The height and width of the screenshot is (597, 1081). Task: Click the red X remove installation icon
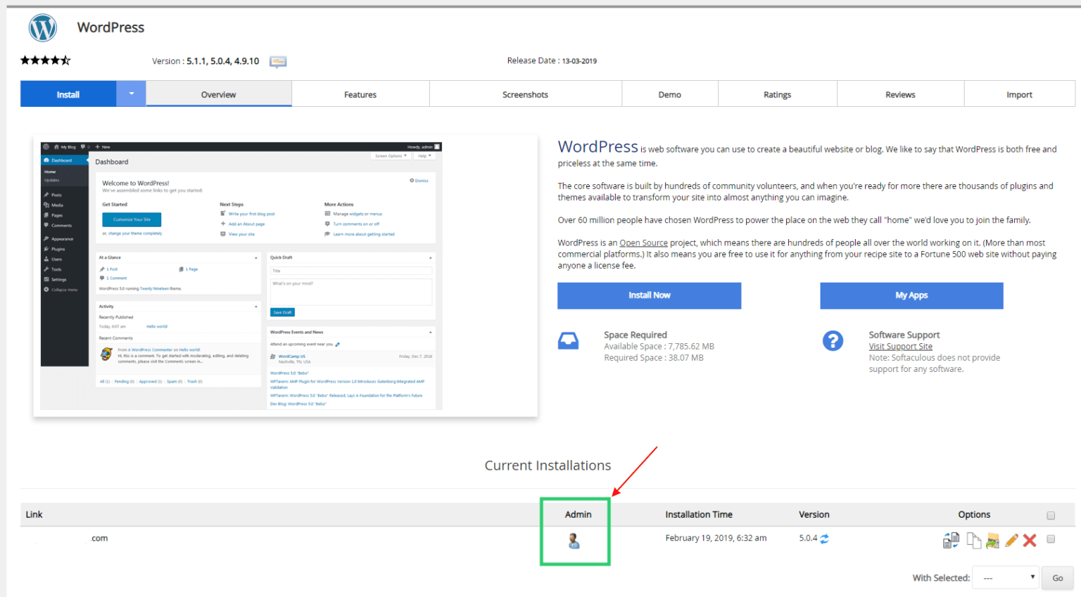1030,540
